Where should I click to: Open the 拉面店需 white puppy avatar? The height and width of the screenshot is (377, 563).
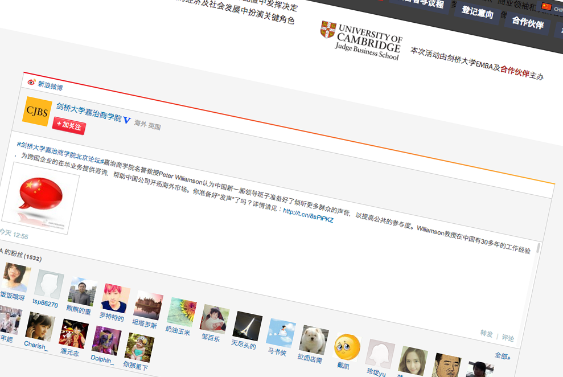pos(314,339)
